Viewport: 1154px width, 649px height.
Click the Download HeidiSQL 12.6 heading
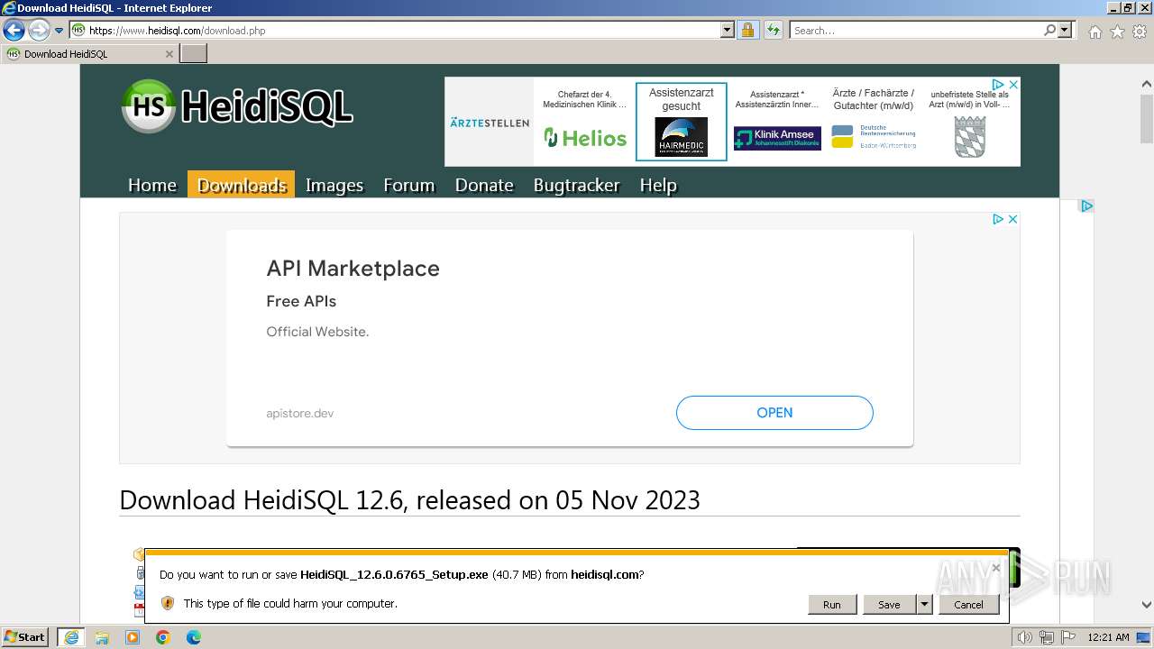pyautogui.click(x=409, y=500)
